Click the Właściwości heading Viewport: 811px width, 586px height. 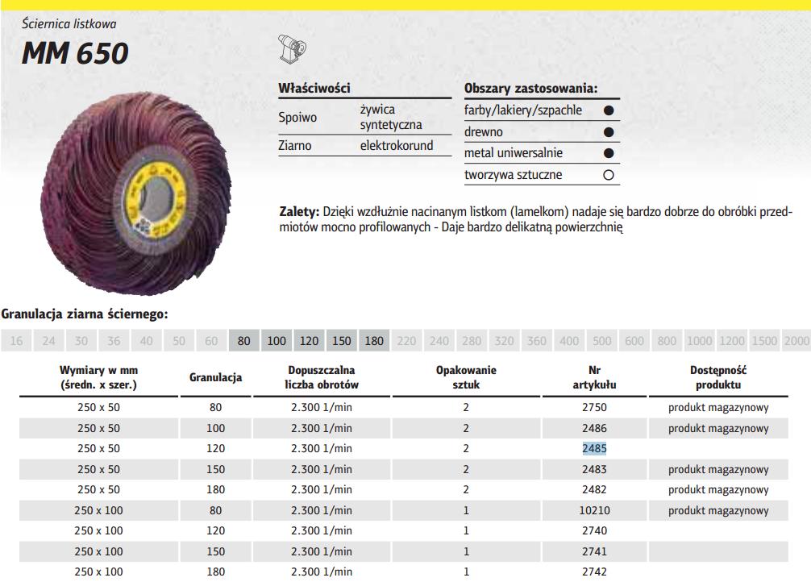coord(314,88)
